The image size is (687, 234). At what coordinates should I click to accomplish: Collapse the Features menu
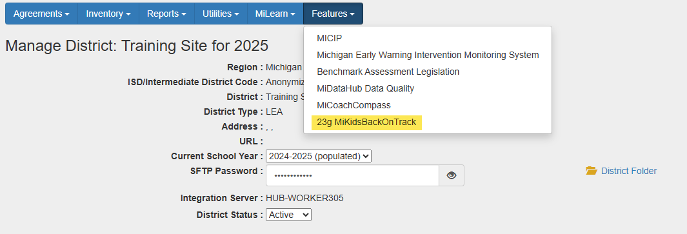coord(333,14)
